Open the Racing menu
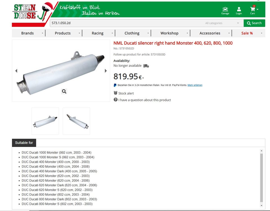The width and height of the screenshot is (270, 211). click(98, 33)
